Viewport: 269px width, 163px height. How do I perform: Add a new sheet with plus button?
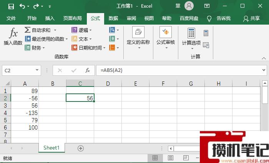81,148
